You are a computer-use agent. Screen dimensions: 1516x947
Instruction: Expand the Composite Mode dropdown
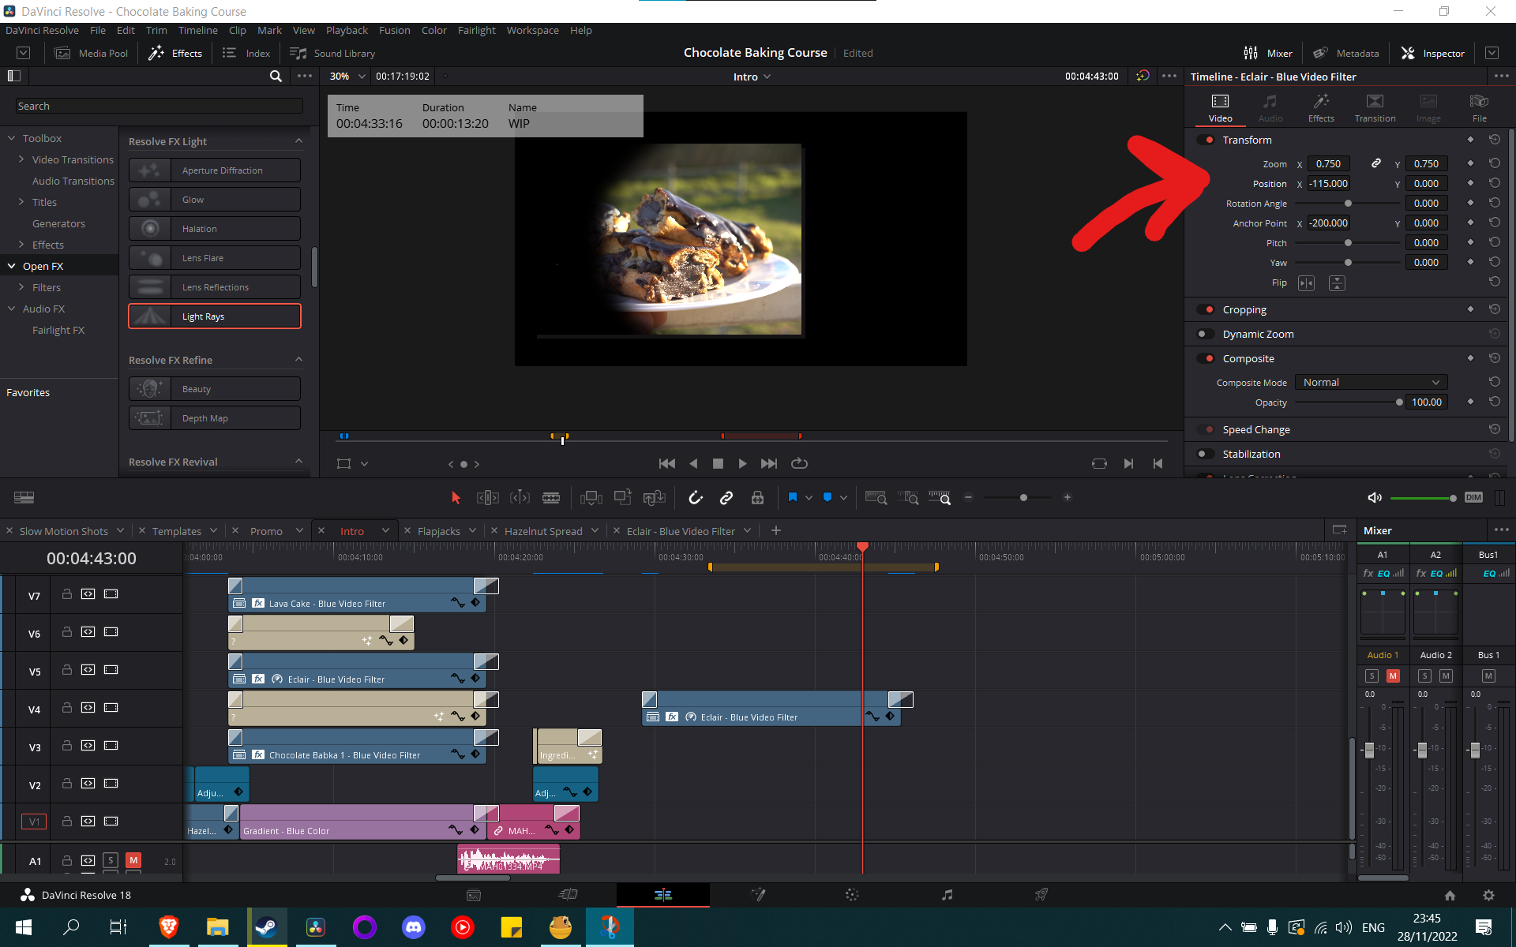tap(1370, 382)
